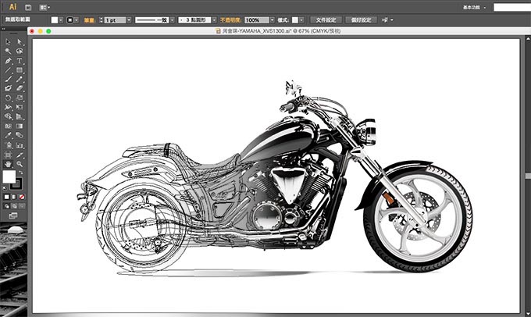This screenshot has width=531, height=317.
Task: Select the Perspective Grid tool
Action: point(20,117)
